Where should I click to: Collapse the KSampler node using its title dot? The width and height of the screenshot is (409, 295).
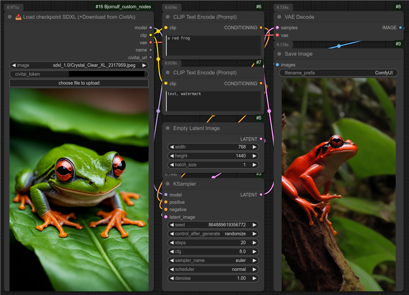click(x=168, y=184)
